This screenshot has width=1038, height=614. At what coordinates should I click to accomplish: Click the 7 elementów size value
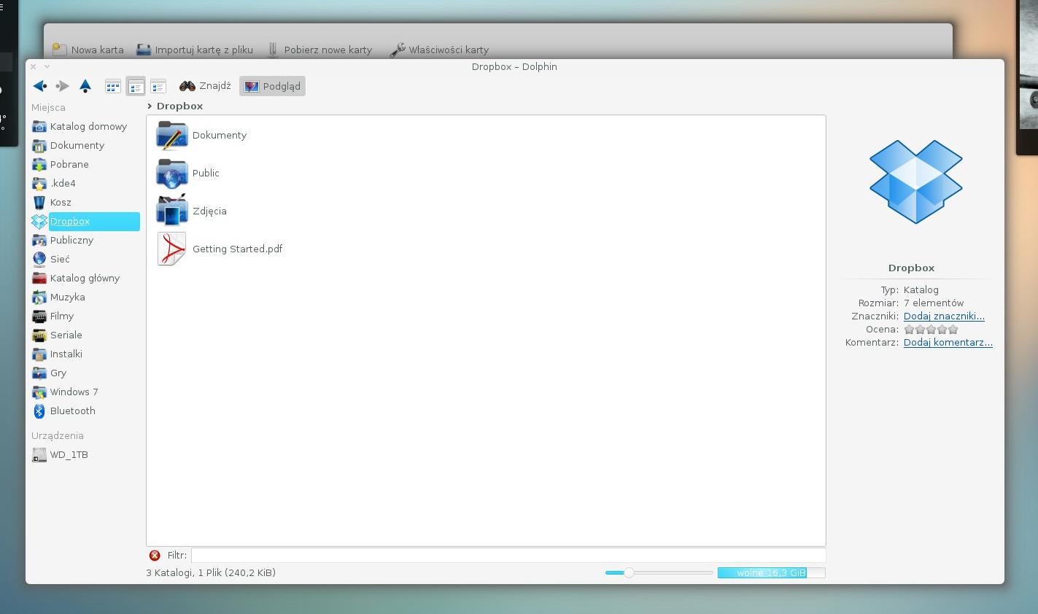(934, 303)
